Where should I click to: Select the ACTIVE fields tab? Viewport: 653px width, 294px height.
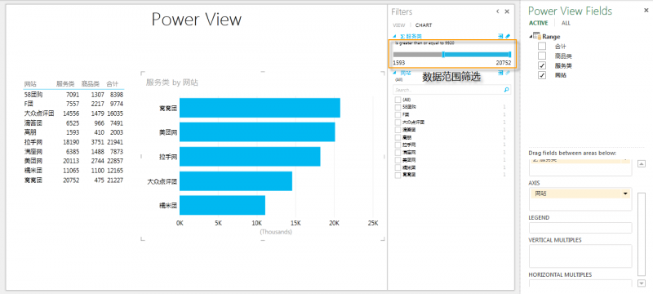pyautogui.click(x=539, y=24)
